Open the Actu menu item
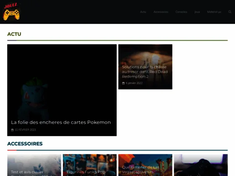235x176 pixels. 143,12
